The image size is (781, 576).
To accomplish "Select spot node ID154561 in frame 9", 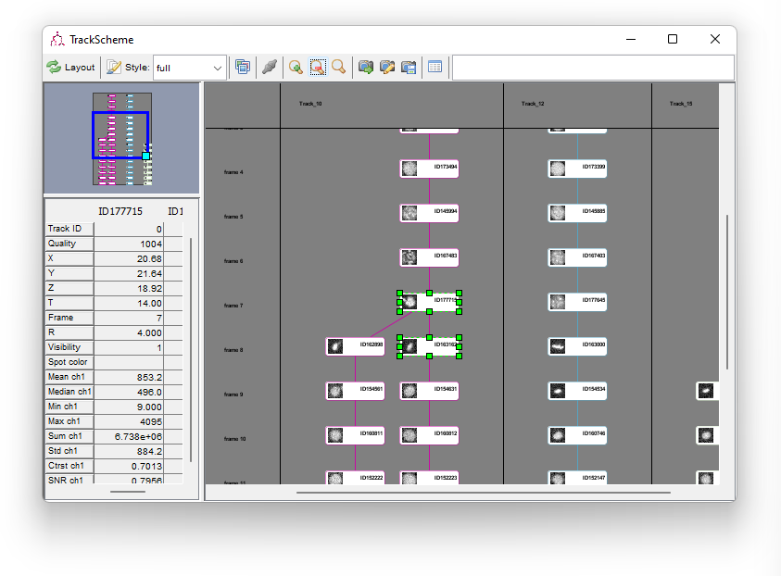I will tap(355, 391).
